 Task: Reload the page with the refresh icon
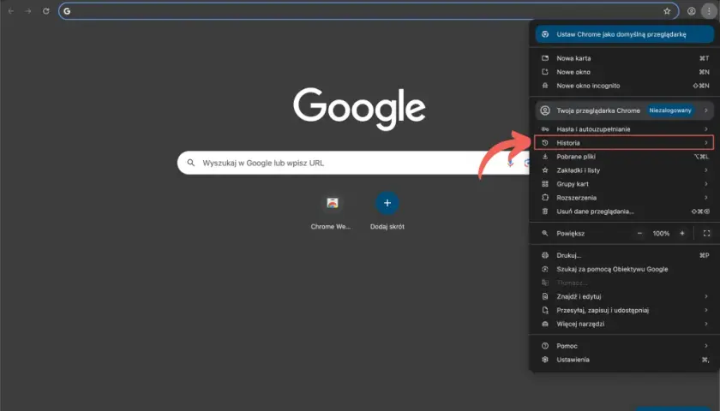[46, 11]
